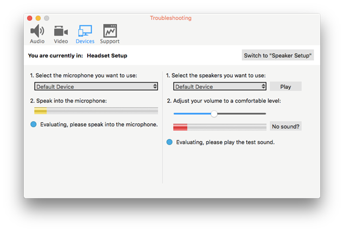Expand the microphone Default Device dropdown
The width and height of the screenshot is (344, 232).
96,86
